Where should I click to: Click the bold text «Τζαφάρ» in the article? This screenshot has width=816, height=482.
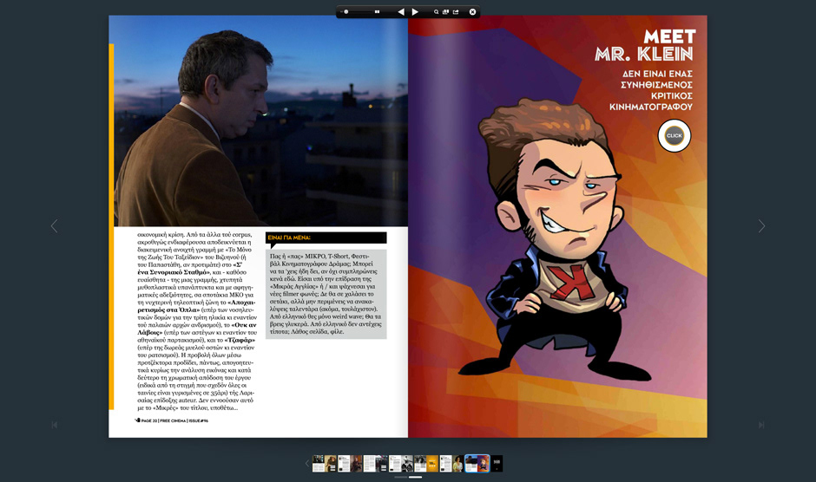[x=240, y=340]
